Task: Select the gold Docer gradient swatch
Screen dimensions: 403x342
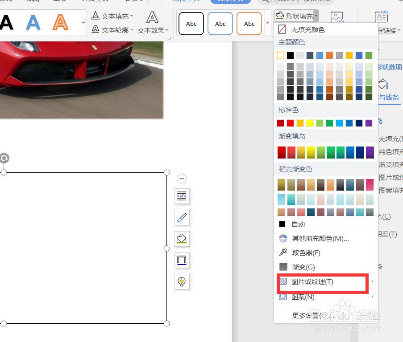Action: (282, 185)
